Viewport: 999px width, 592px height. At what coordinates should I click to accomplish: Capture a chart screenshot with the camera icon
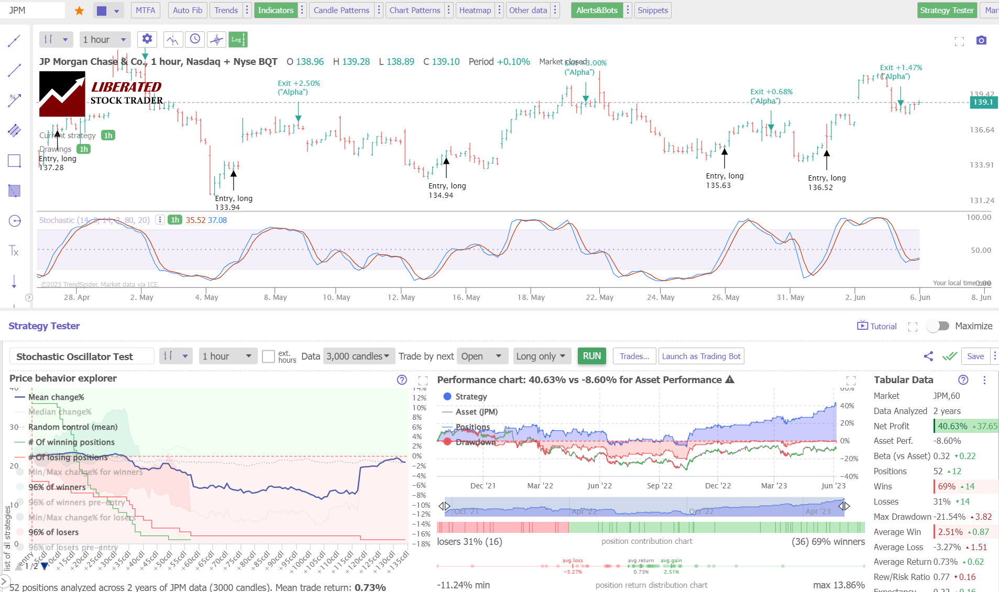point(981,40)
